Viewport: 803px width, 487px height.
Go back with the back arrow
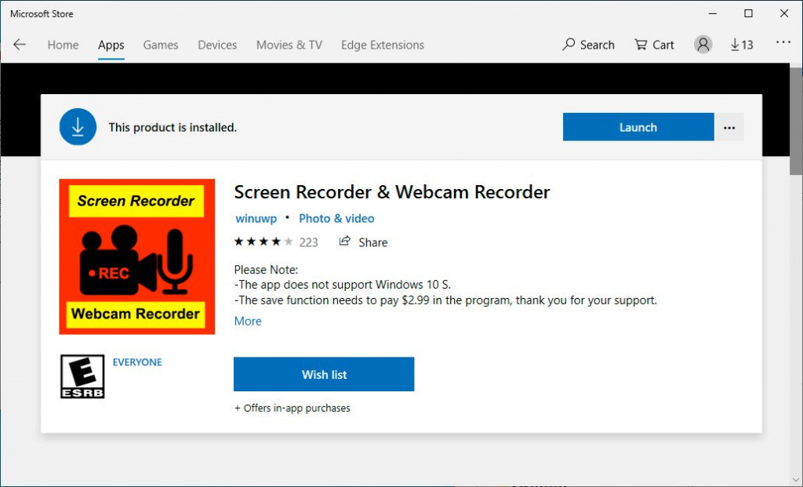click(20, 45)
